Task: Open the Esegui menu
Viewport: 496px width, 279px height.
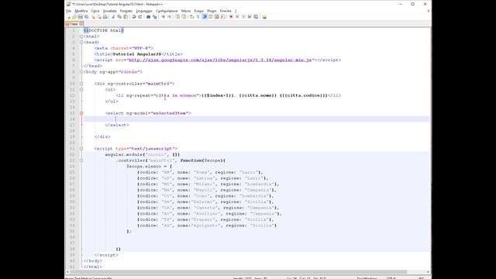Action: 198,11
